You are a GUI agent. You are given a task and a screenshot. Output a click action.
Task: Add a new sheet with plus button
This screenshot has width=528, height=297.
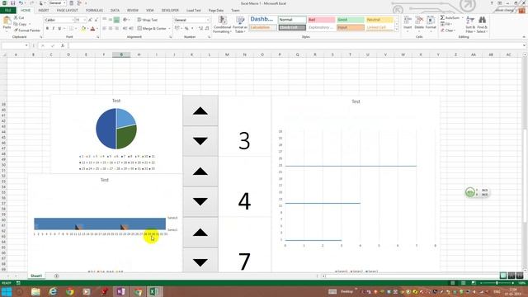tap(56, 276)
